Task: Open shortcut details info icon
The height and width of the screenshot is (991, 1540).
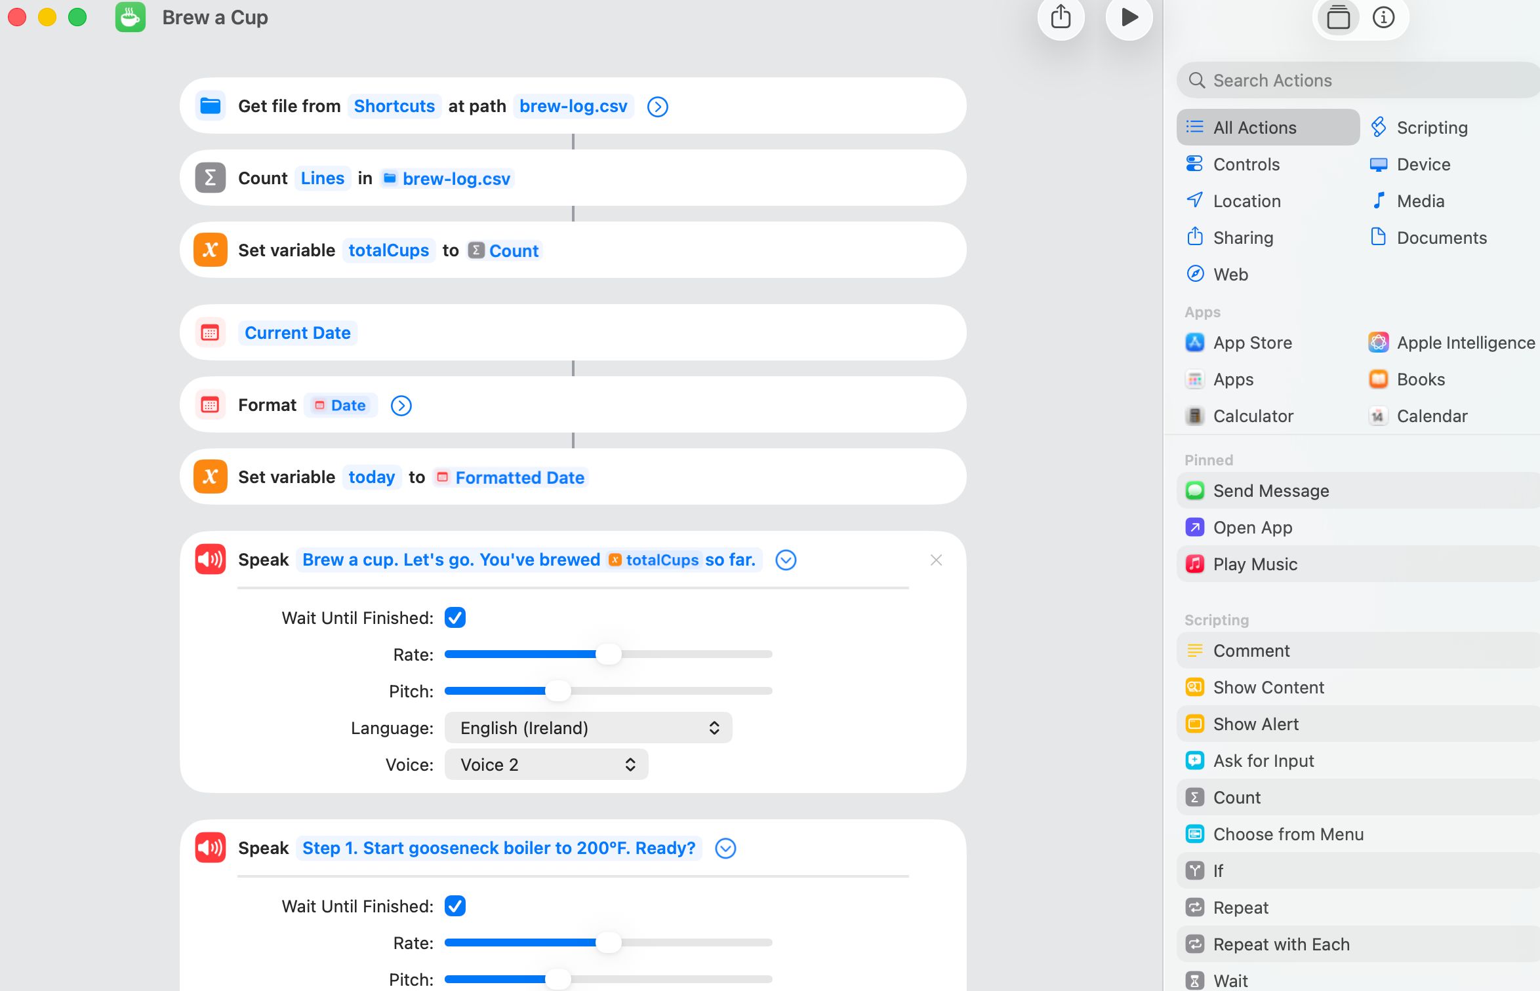Action: pos(1383,18)
